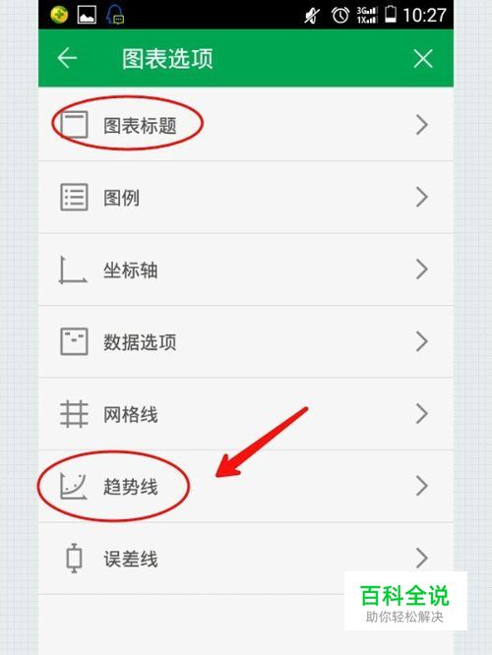Select the 趋势线 menu entry text
This screenshot has height=655, width=492.
(131, 487)
